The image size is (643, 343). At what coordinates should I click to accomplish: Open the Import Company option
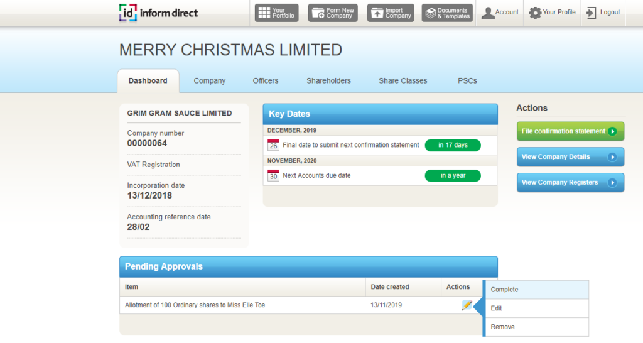tap(391, 13)
